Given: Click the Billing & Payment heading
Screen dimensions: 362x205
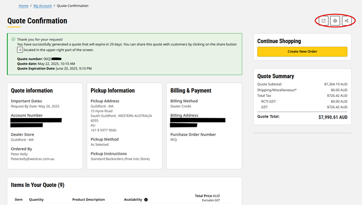Looking at the screenshot, I should click(191, 91).
